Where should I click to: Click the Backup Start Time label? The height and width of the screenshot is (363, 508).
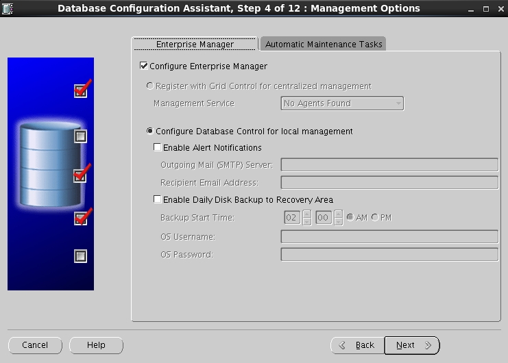pyautogui.click(x=197, y=217)
